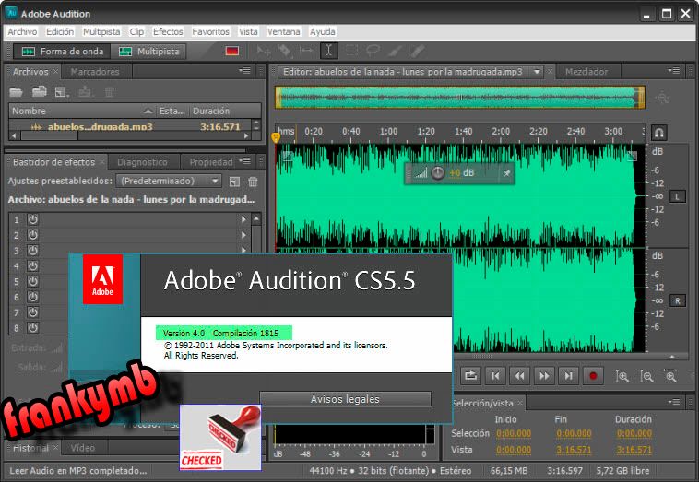Toggle power for effect slot 7
The width and height of the screenshot is (699, 482).
pyautogui.click(x=32, y=312)
